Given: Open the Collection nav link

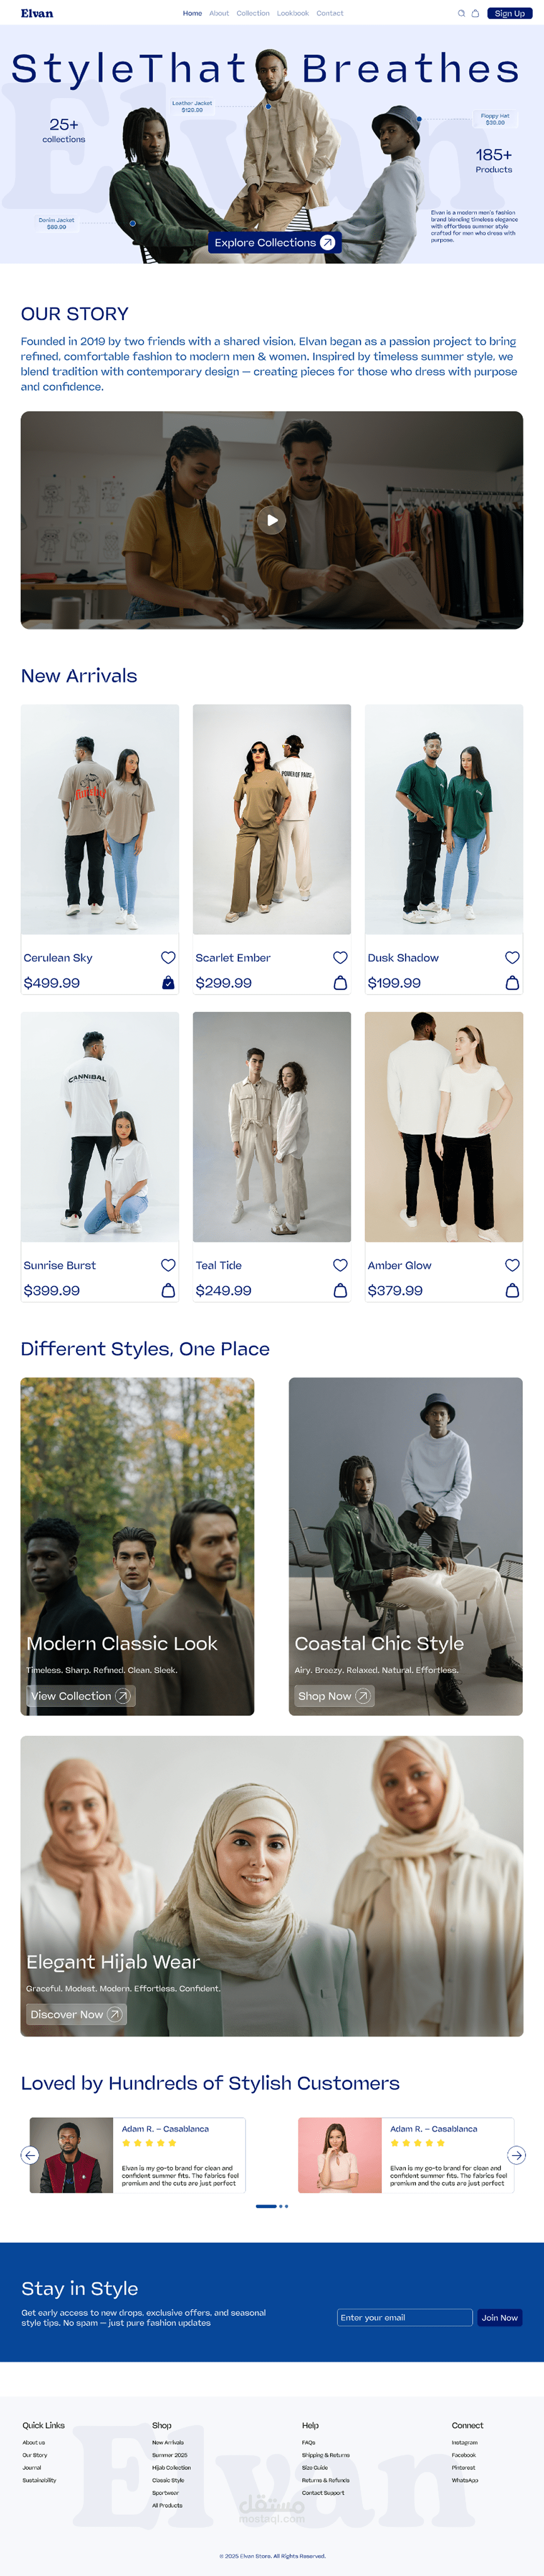Looking at the screenshot, I should point(253,13).
